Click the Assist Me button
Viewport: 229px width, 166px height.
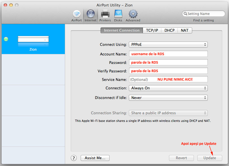pyautogui.click(x=95, y=158)
